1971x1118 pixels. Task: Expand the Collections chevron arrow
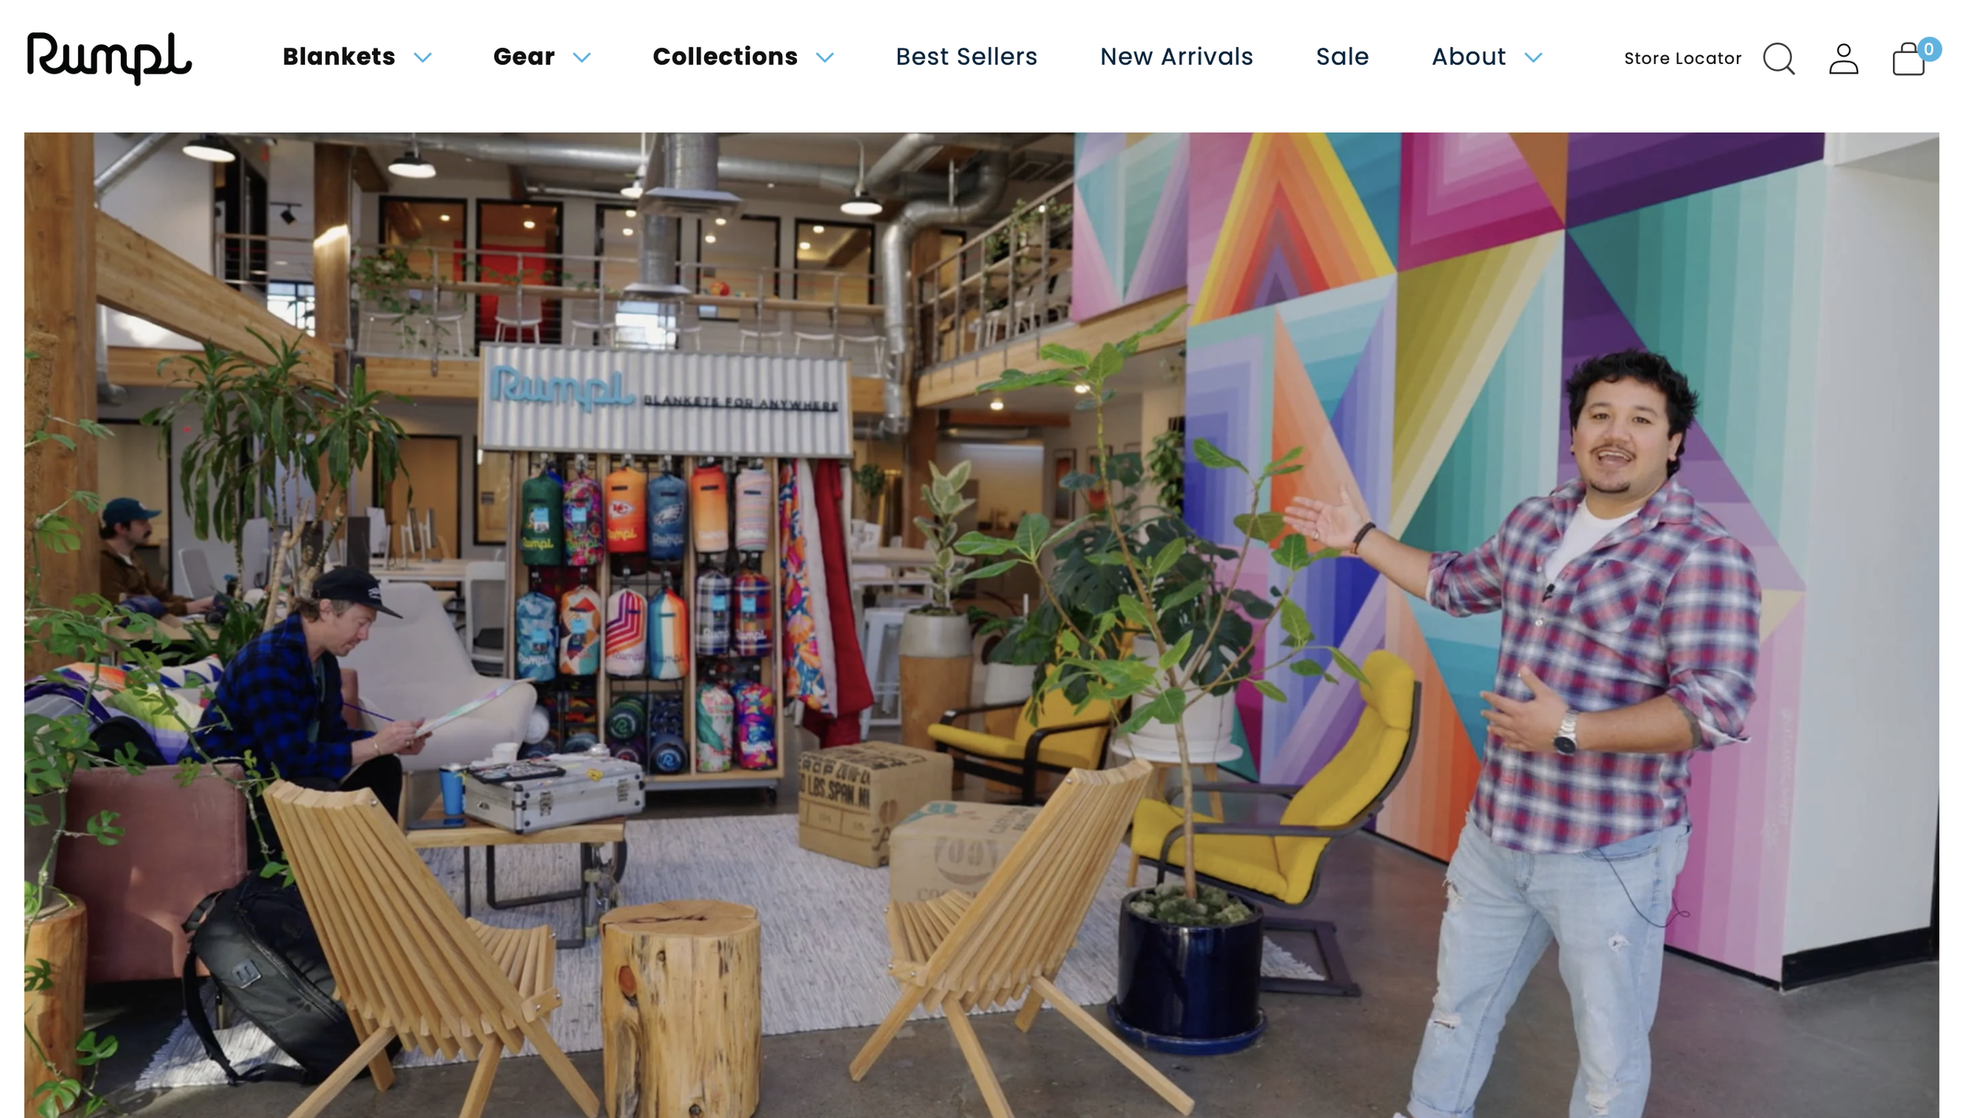(825, 58)
